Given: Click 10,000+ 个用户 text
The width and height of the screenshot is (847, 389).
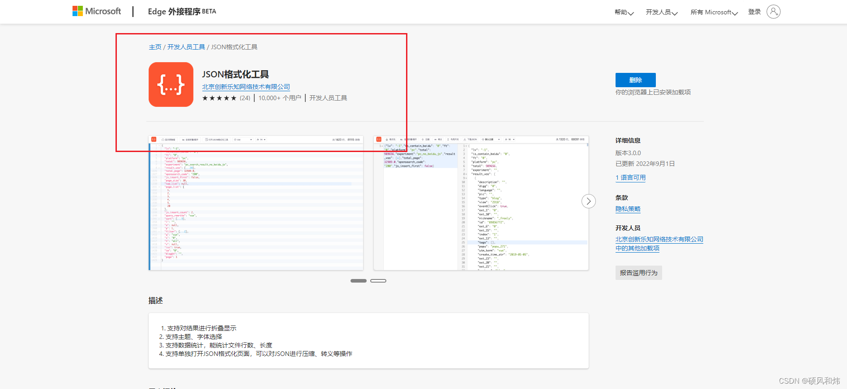Looking at the screenshot, I should click(x=280, y=98).
